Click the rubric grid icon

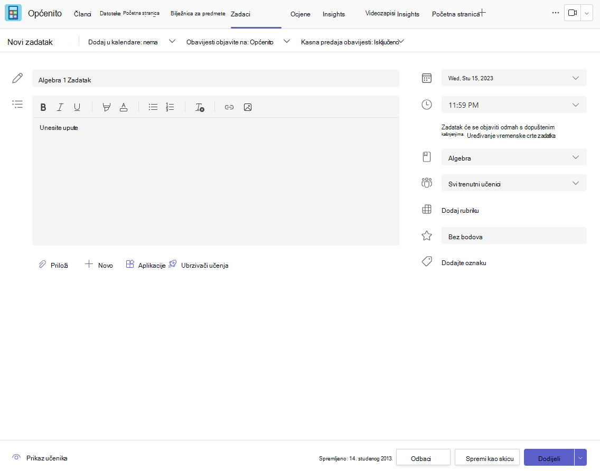[427, 209]
